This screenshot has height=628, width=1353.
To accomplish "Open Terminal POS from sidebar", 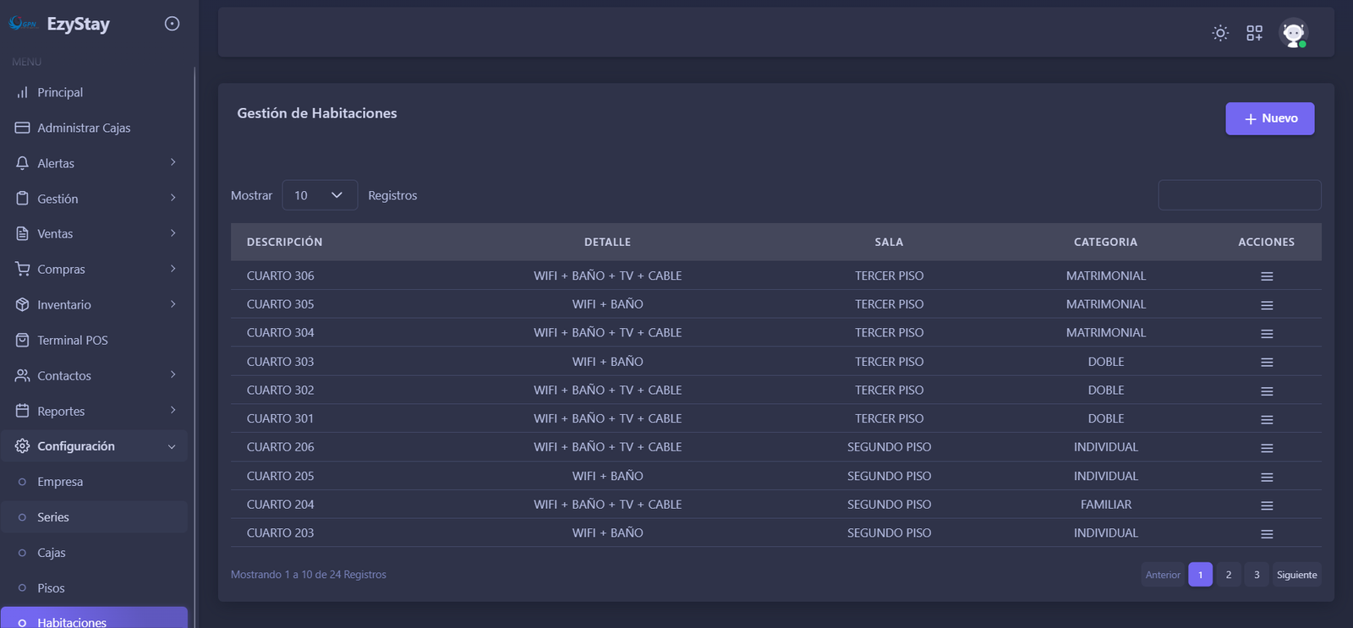I will (73, 340).
